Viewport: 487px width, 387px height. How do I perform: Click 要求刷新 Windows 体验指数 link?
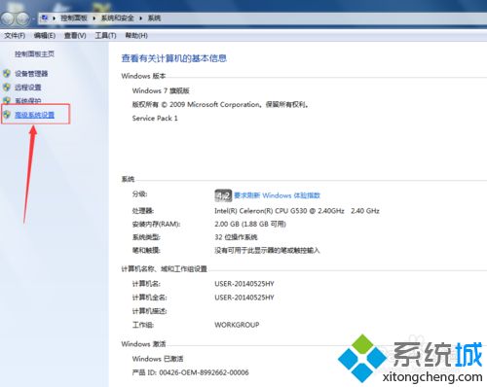277,195
